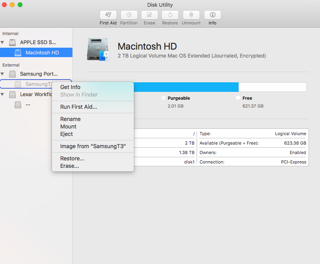The image size is (320, 264).
Task: Click the large Macintosh HD disk image
Action: (x=98, y=49)
